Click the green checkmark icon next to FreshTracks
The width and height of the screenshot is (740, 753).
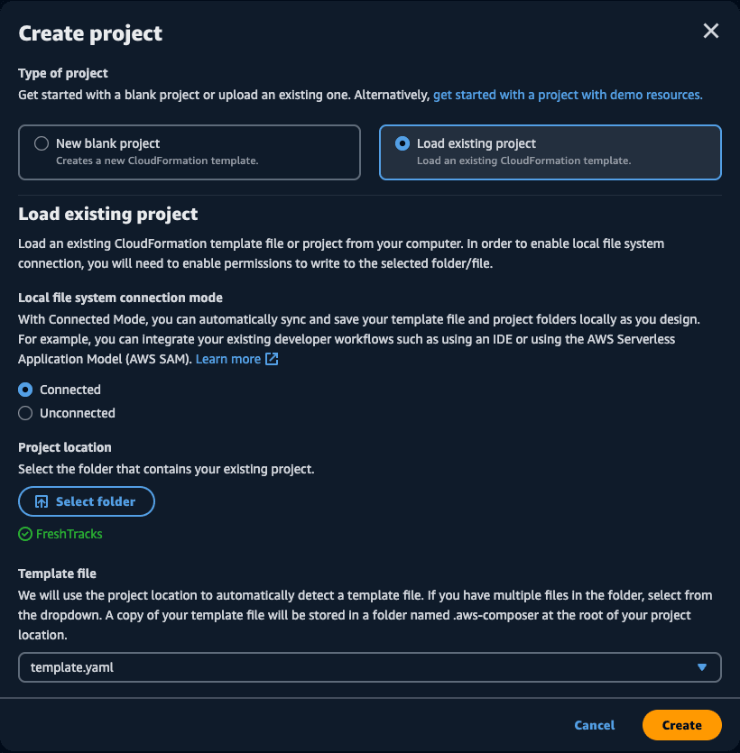[25, 534]
